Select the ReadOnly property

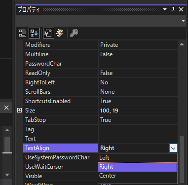point(61,73)
